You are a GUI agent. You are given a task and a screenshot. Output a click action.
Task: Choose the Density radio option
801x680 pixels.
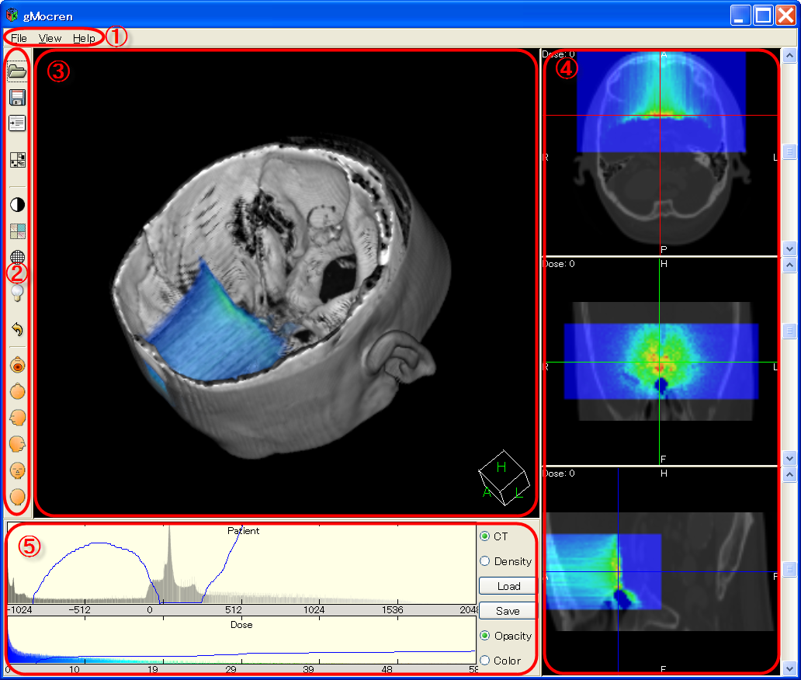(485, 561)
